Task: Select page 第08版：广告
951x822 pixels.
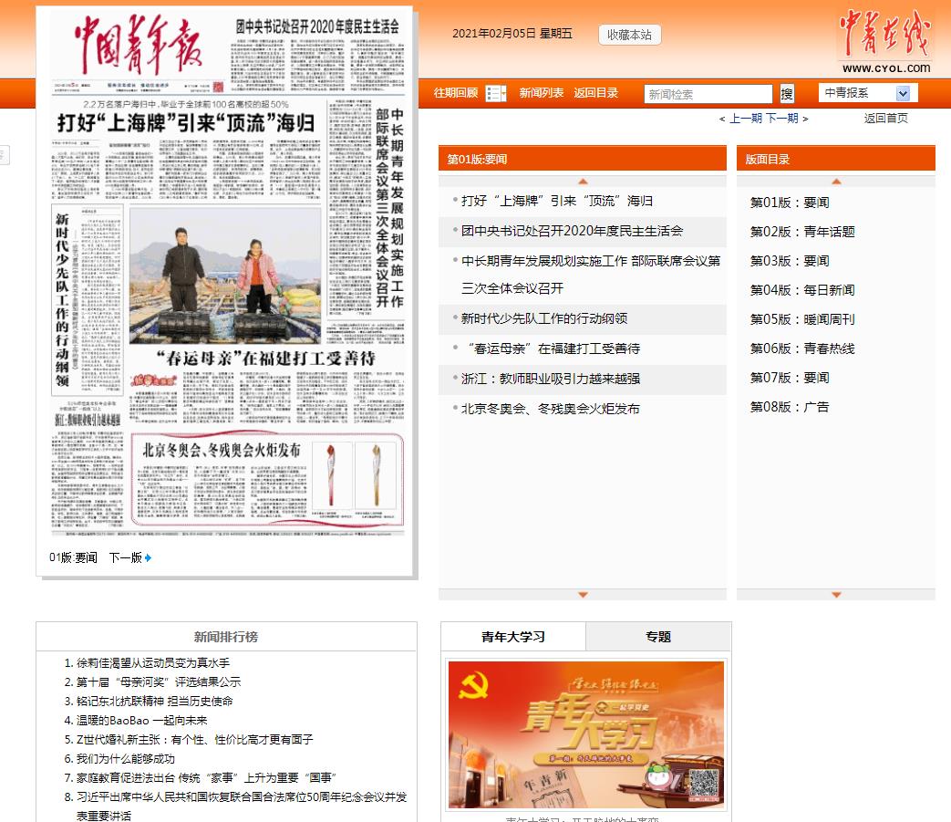Action: coord(790,407)
